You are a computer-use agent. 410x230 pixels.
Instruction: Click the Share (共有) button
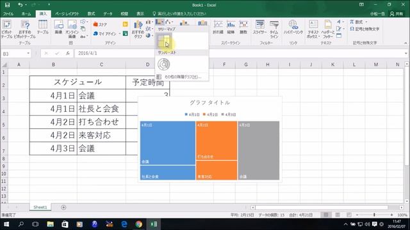397,13
